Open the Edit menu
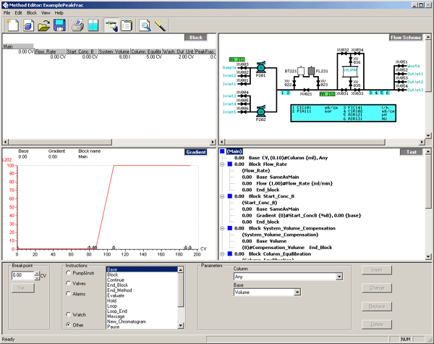Screen dimensions: 434x344 [18, 13]
